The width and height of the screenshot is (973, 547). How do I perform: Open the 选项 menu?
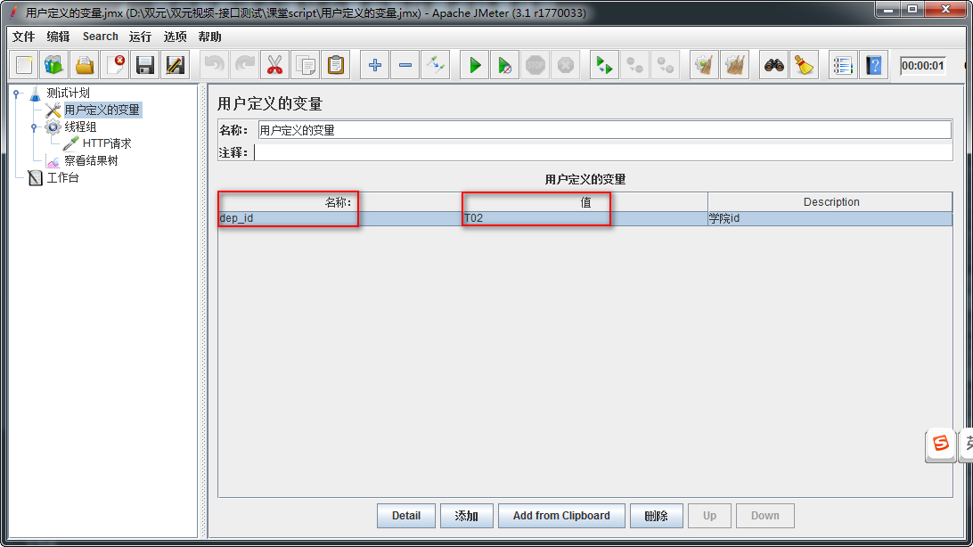pyautogui.click(x=175, y=37)
